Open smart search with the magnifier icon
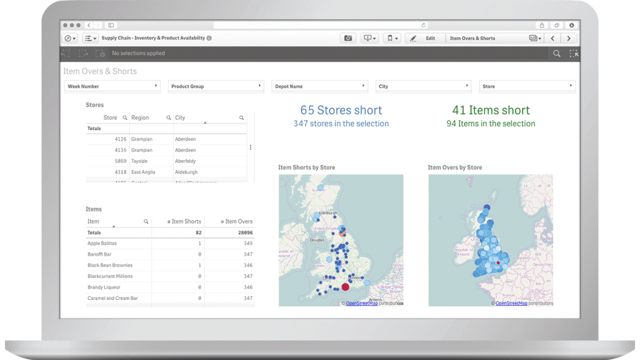Screen dimensions: 640x360 pos(556,53)
